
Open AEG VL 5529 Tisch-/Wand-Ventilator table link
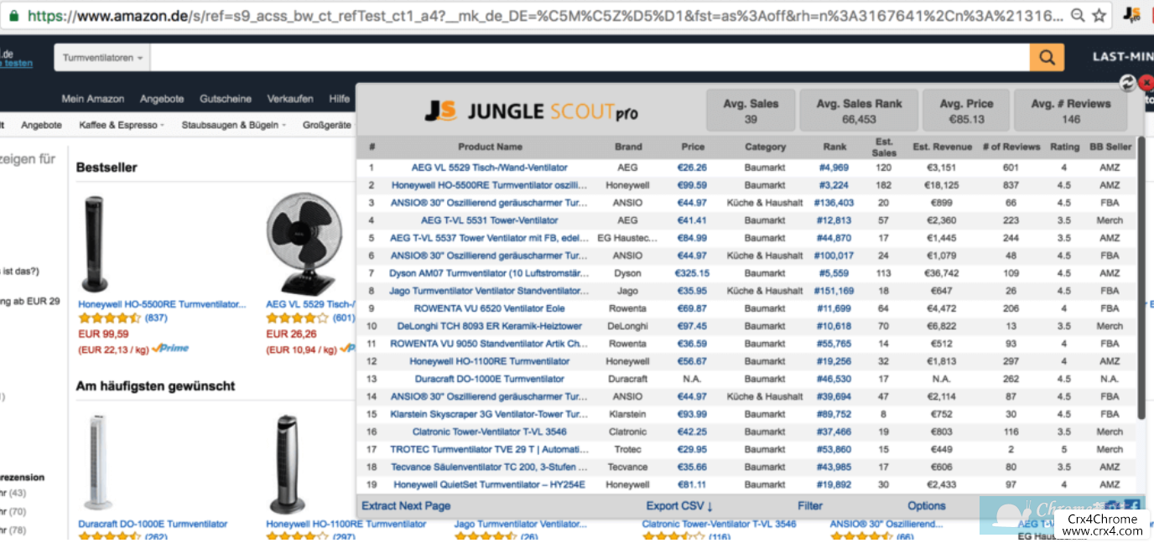[490, 168]
